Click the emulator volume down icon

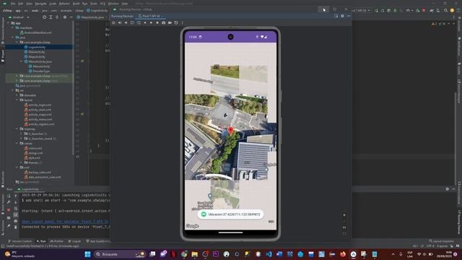tap(126, 22)
